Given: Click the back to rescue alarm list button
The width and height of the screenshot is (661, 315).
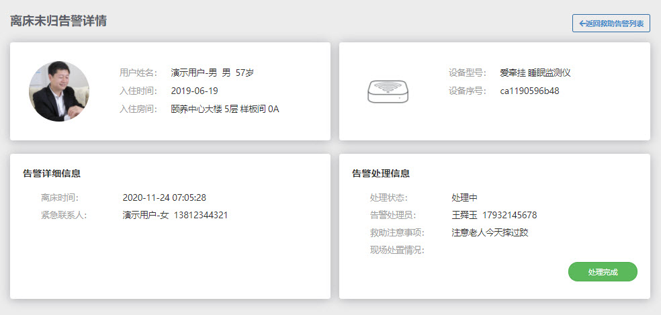Looking at the screenshot, I should [x=611, y=24].
